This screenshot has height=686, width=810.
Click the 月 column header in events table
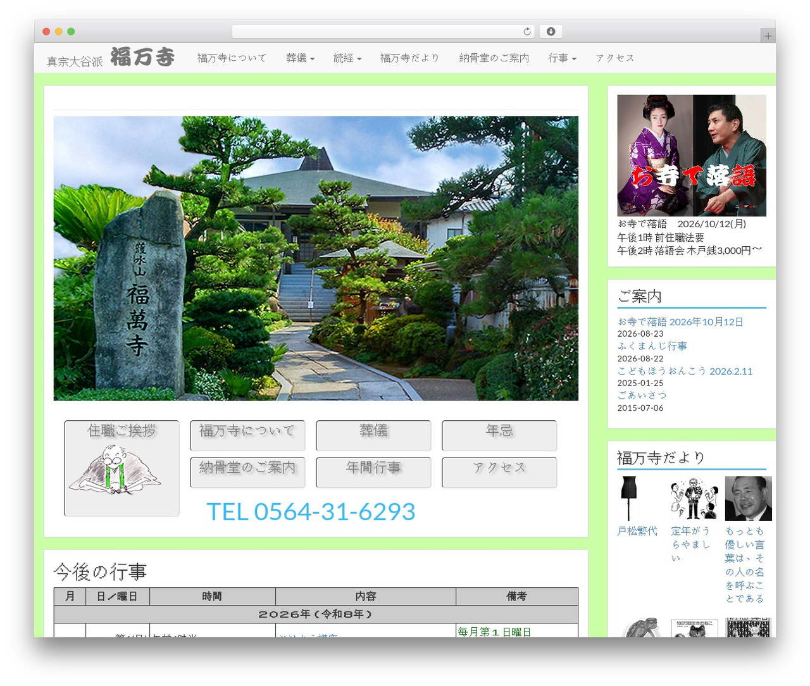click(x=70, y=596)
